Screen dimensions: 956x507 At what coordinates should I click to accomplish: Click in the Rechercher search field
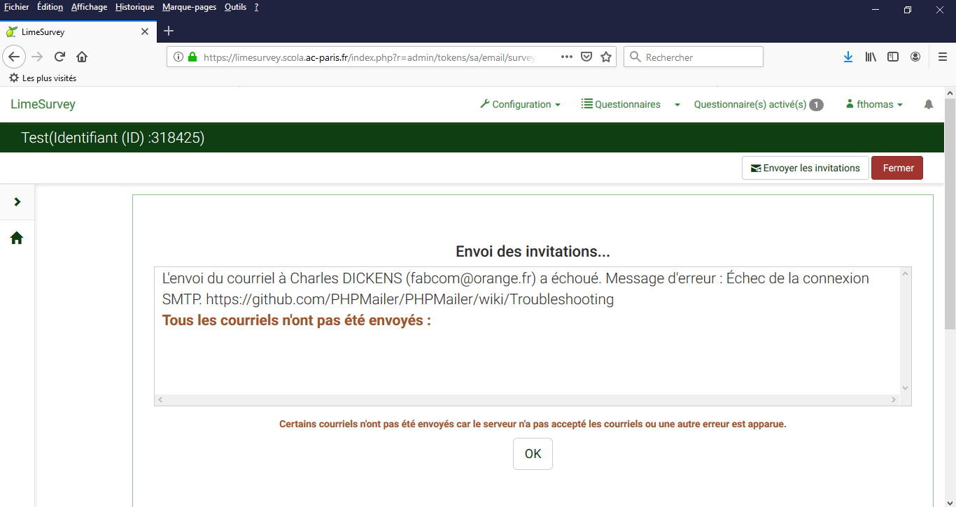pos(700,57)
